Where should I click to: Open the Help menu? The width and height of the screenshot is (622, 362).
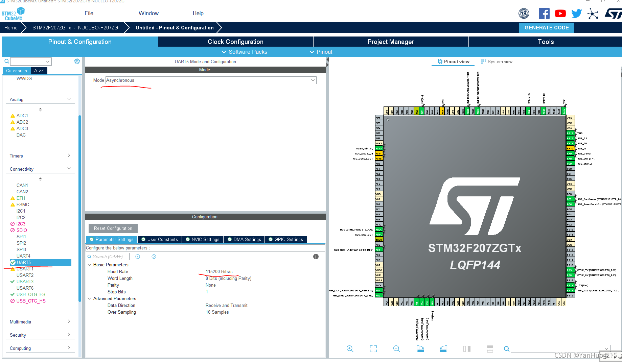click(198, 13)
